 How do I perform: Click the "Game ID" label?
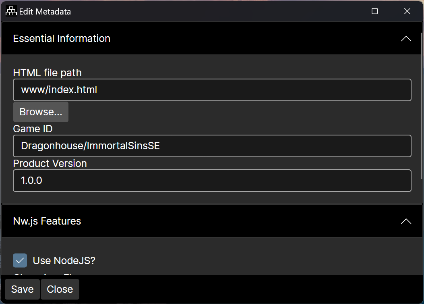click(33, 129)
